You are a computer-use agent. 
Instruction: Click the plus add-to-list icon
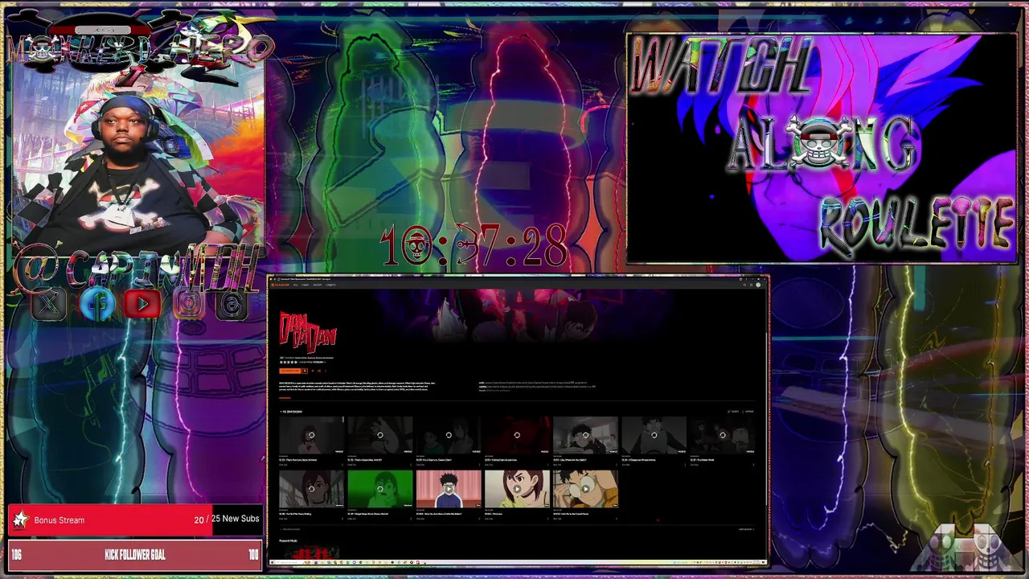pyautogui.click(x=313, y=371)
